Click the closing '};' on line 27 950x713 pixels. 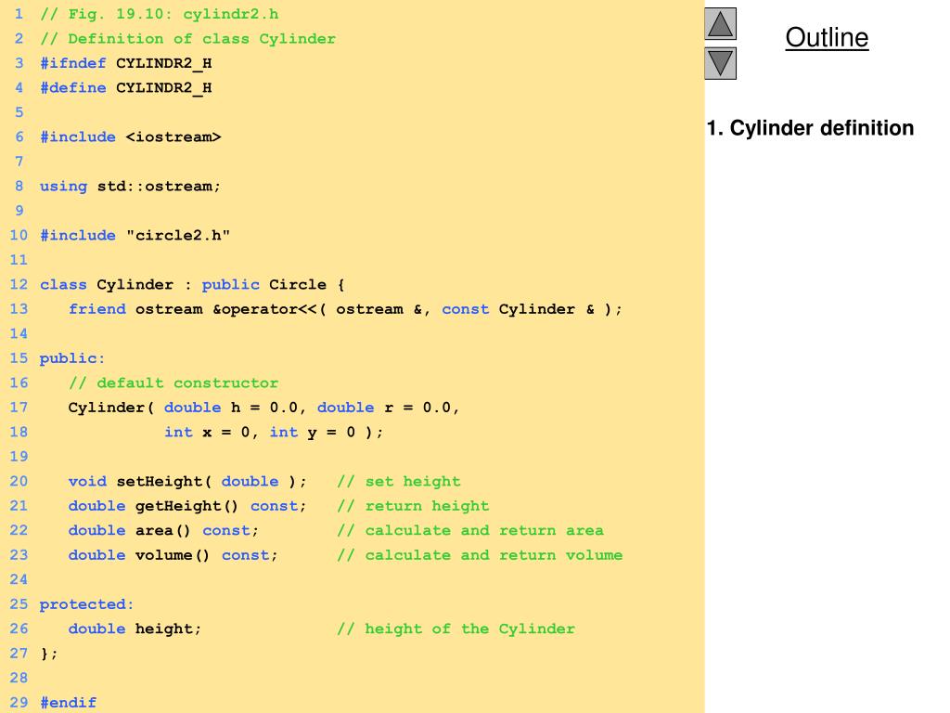pos(48,654)
